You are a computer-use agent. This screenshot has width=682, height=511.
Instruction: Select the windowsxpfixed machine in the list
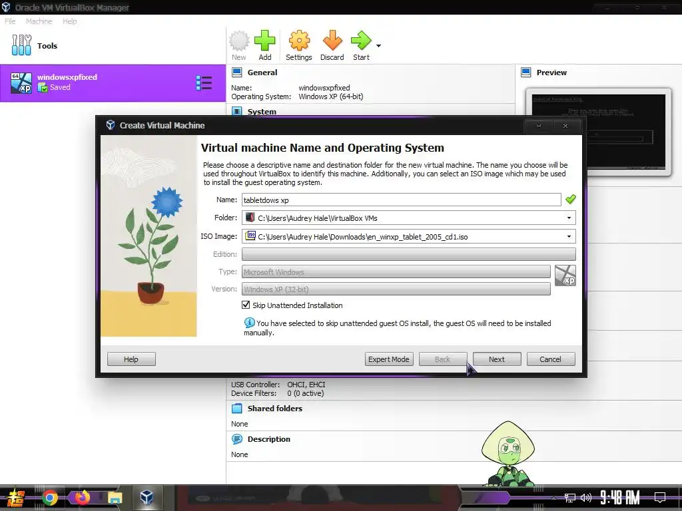point(113,83)
